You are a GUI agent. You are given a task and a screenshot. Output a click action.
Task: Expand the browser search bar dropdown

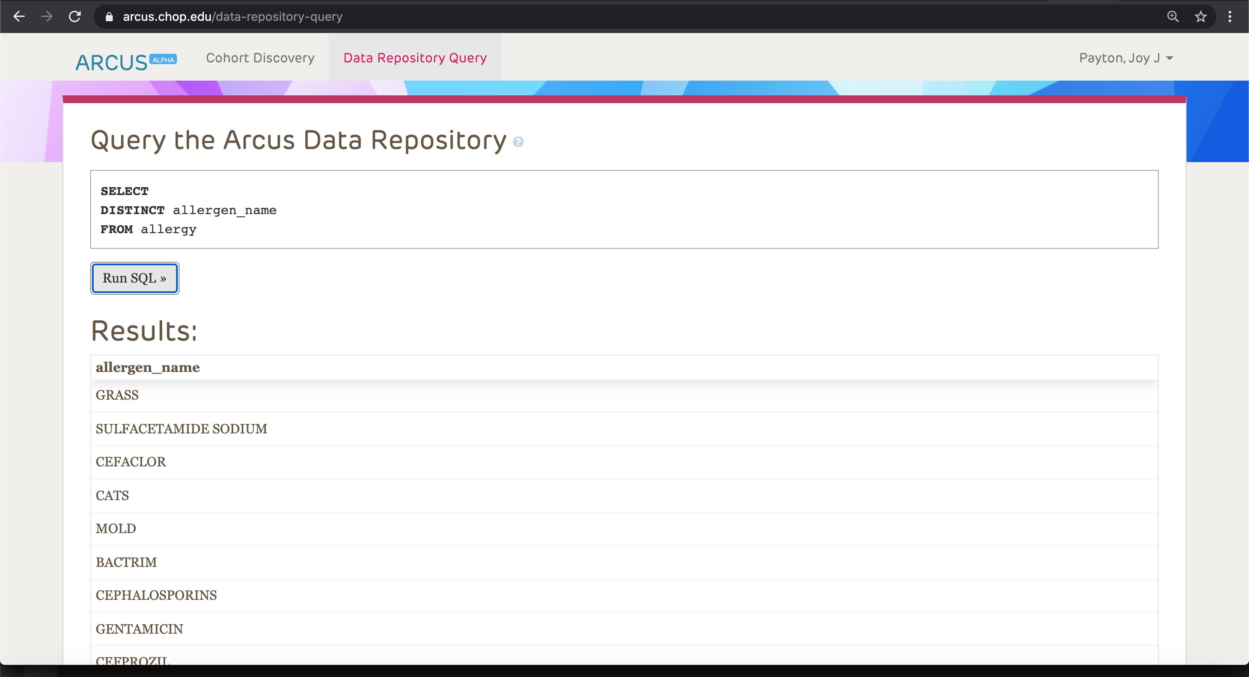point(1172,16)
